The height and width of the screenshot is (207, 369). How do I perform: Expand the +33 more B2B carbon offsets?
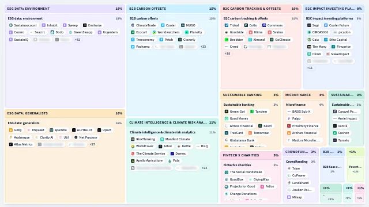203,47
